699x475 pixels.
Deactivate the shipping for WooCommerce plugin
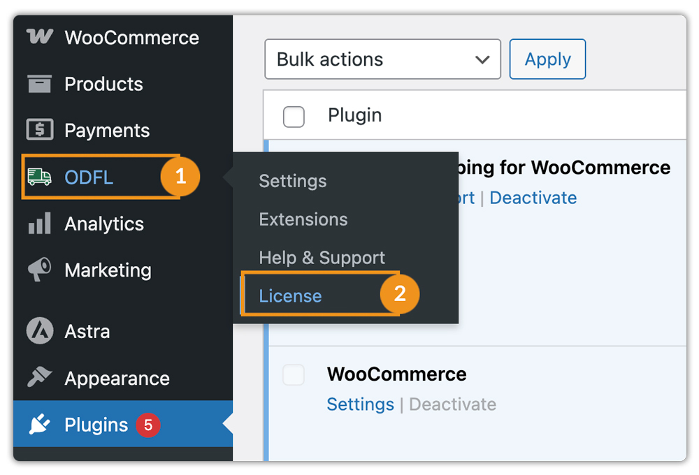pos(533,198)
